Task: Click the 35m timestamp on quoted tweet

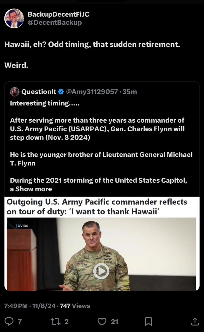Action: coord(130,92)
